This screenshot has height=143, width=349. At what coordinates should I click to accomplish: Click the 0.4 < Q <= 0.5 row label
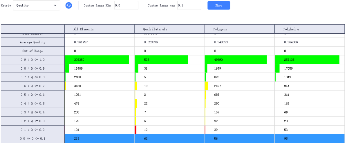pos(33,103)
